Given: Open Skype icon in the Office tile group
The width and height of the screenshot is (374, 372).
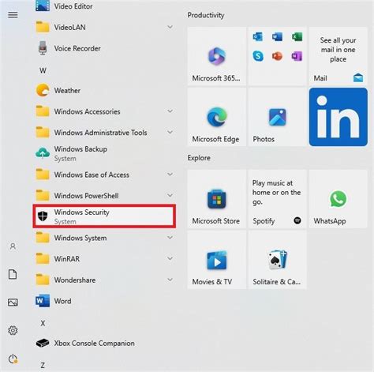Looking at the screenshot, I should click(258, 56).
